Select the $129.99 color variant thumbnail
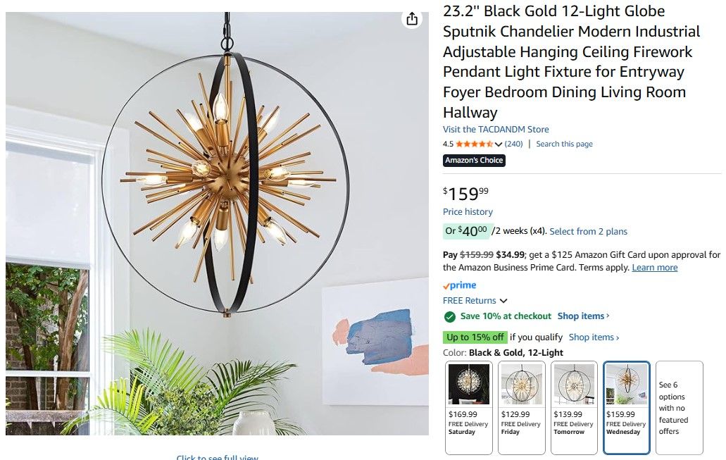Viewport: 726px width, 460px height. click(x=521, y=408)
